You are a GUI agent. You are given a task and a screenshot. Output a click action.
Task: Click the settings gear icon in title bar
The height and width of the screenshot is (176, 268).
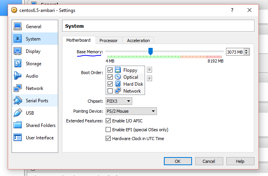coord(14,10)
